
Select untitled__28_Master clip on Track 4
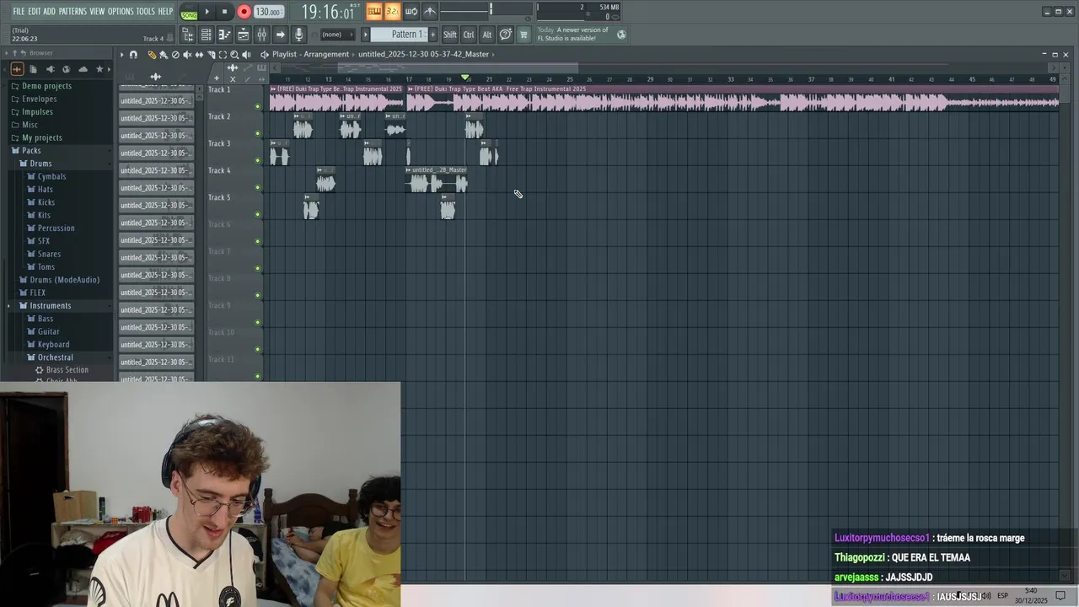coord(437,179)
